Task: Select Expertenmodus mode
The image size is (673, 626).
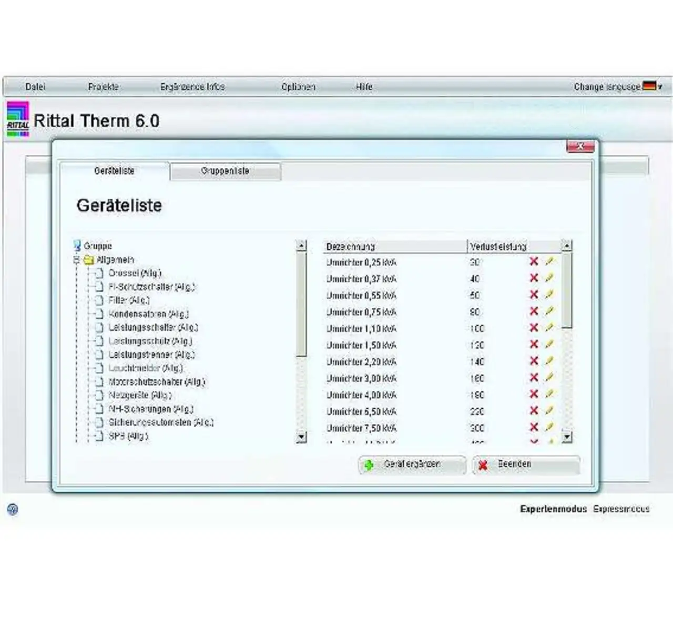Action: coord(553,509)
